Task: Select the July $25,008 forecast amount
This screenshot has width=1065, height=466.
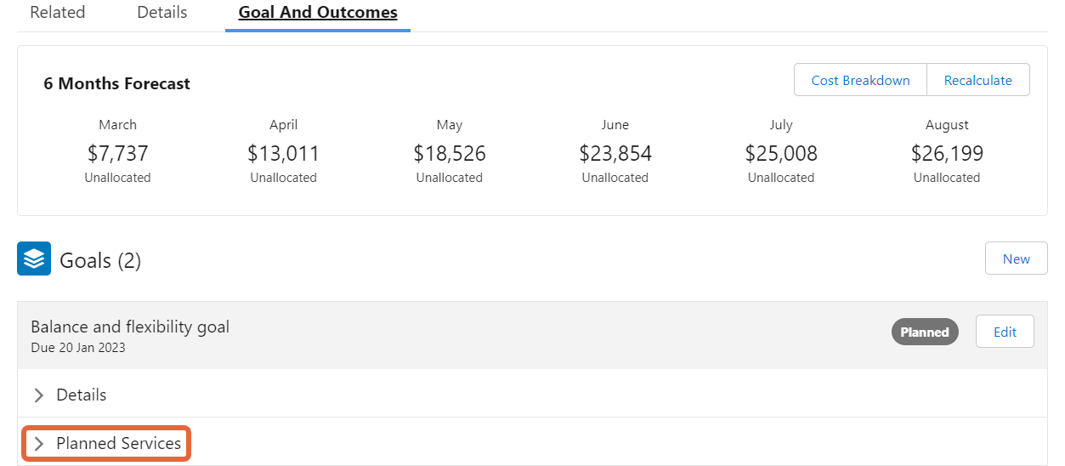Action: 781,153
